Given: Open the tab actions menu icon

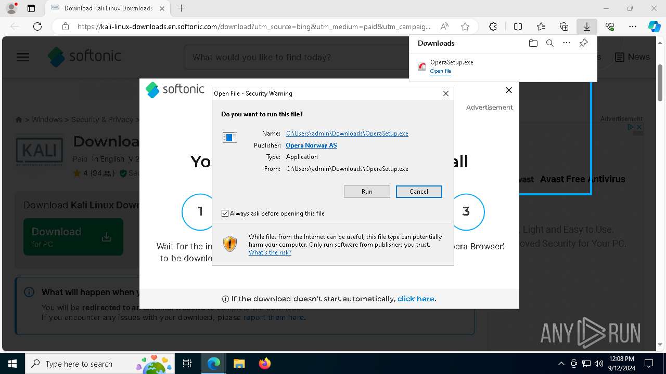Looking at the screenshot, I should pyautogui.click(x=31, y=8).
